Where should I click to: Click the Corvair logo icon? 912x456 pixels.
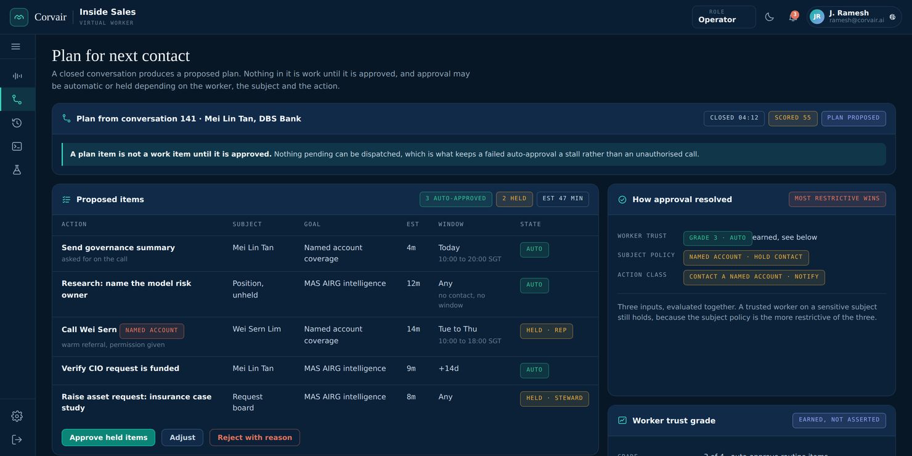(x=19, y=17)
